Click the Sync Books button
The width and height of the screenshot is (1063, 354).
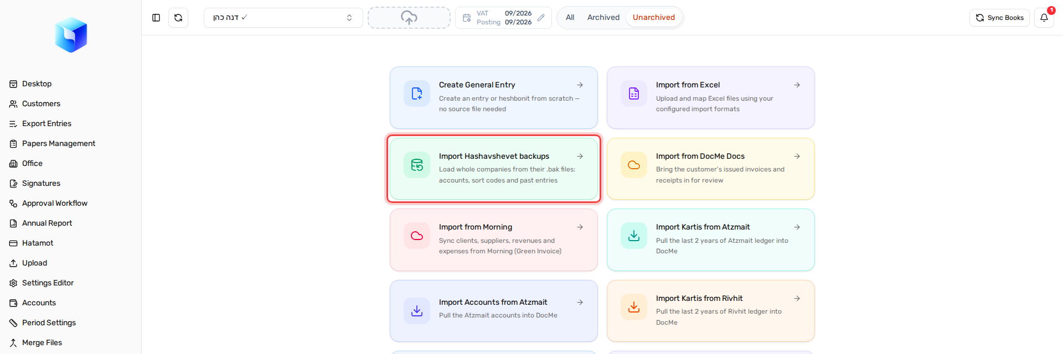[x=999, y=18]
